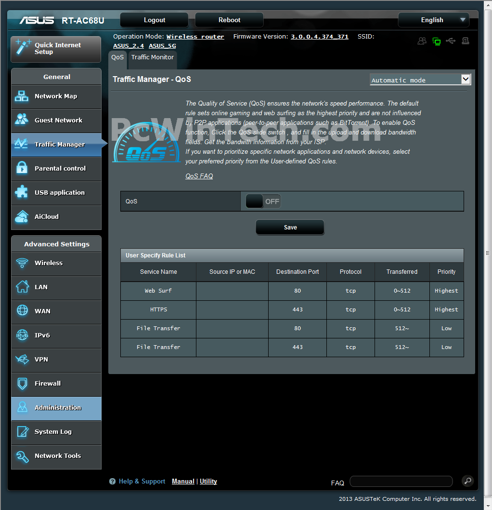This screenshot has height=510, width=492.
Task: Click the Transferred column header
Action: point(402,272)
